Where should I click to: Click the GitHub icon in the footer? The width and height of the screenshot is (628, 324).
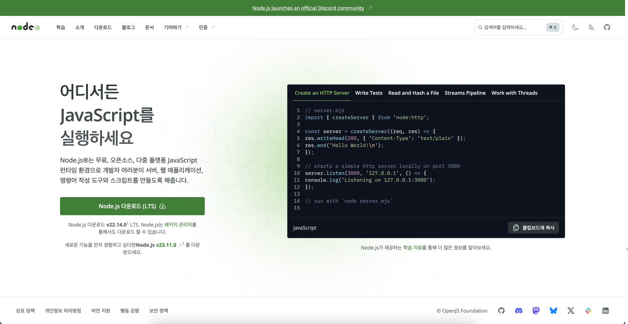click(x=501, y=311)
